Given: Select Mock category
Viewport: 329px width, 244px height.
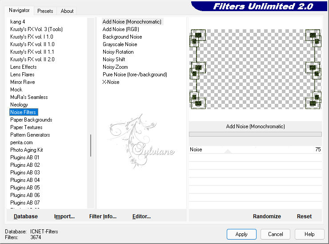Looking at the screenshot, I should (x=16, y=90).
